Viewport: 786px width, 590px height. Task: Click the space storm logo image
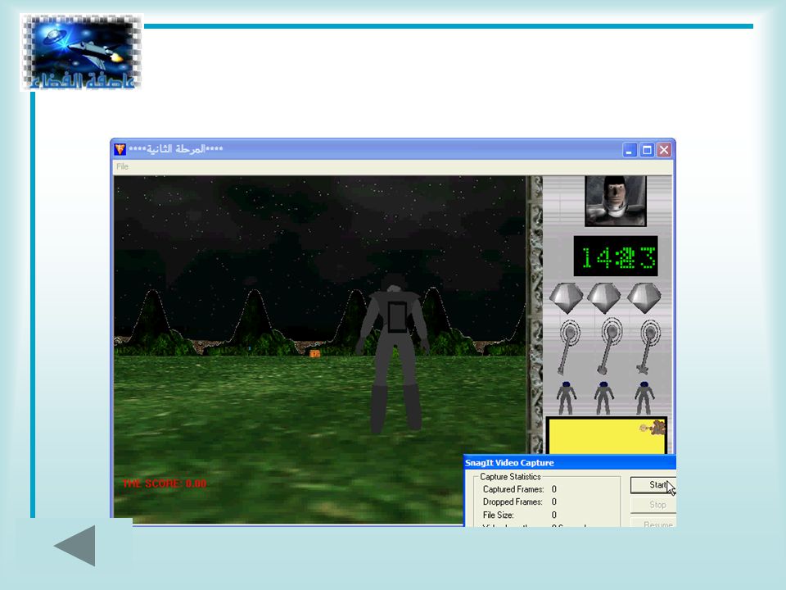81,52
